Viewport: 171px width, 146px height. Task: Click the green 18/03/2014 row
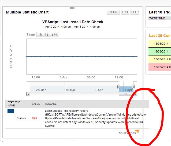point(159,51)
